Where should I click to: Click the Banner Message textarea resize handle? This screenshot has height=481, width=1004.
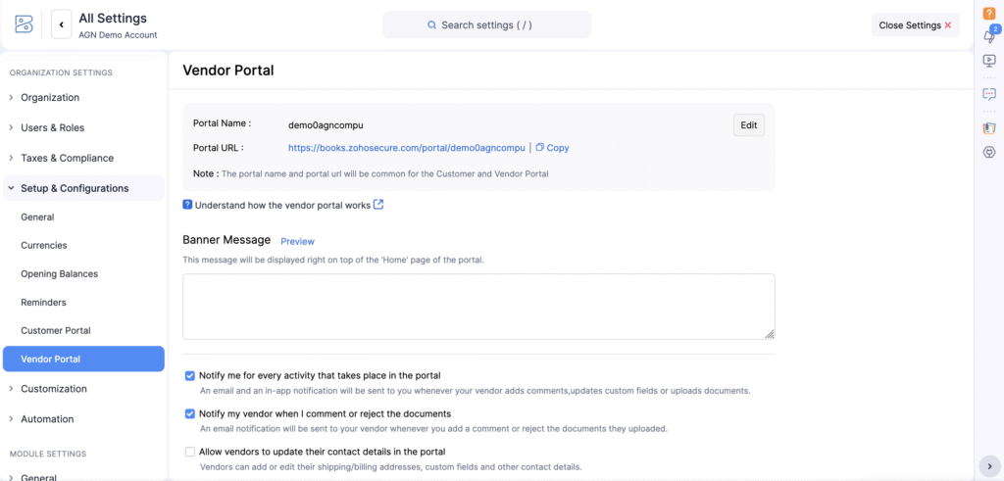tap(770, 334)
